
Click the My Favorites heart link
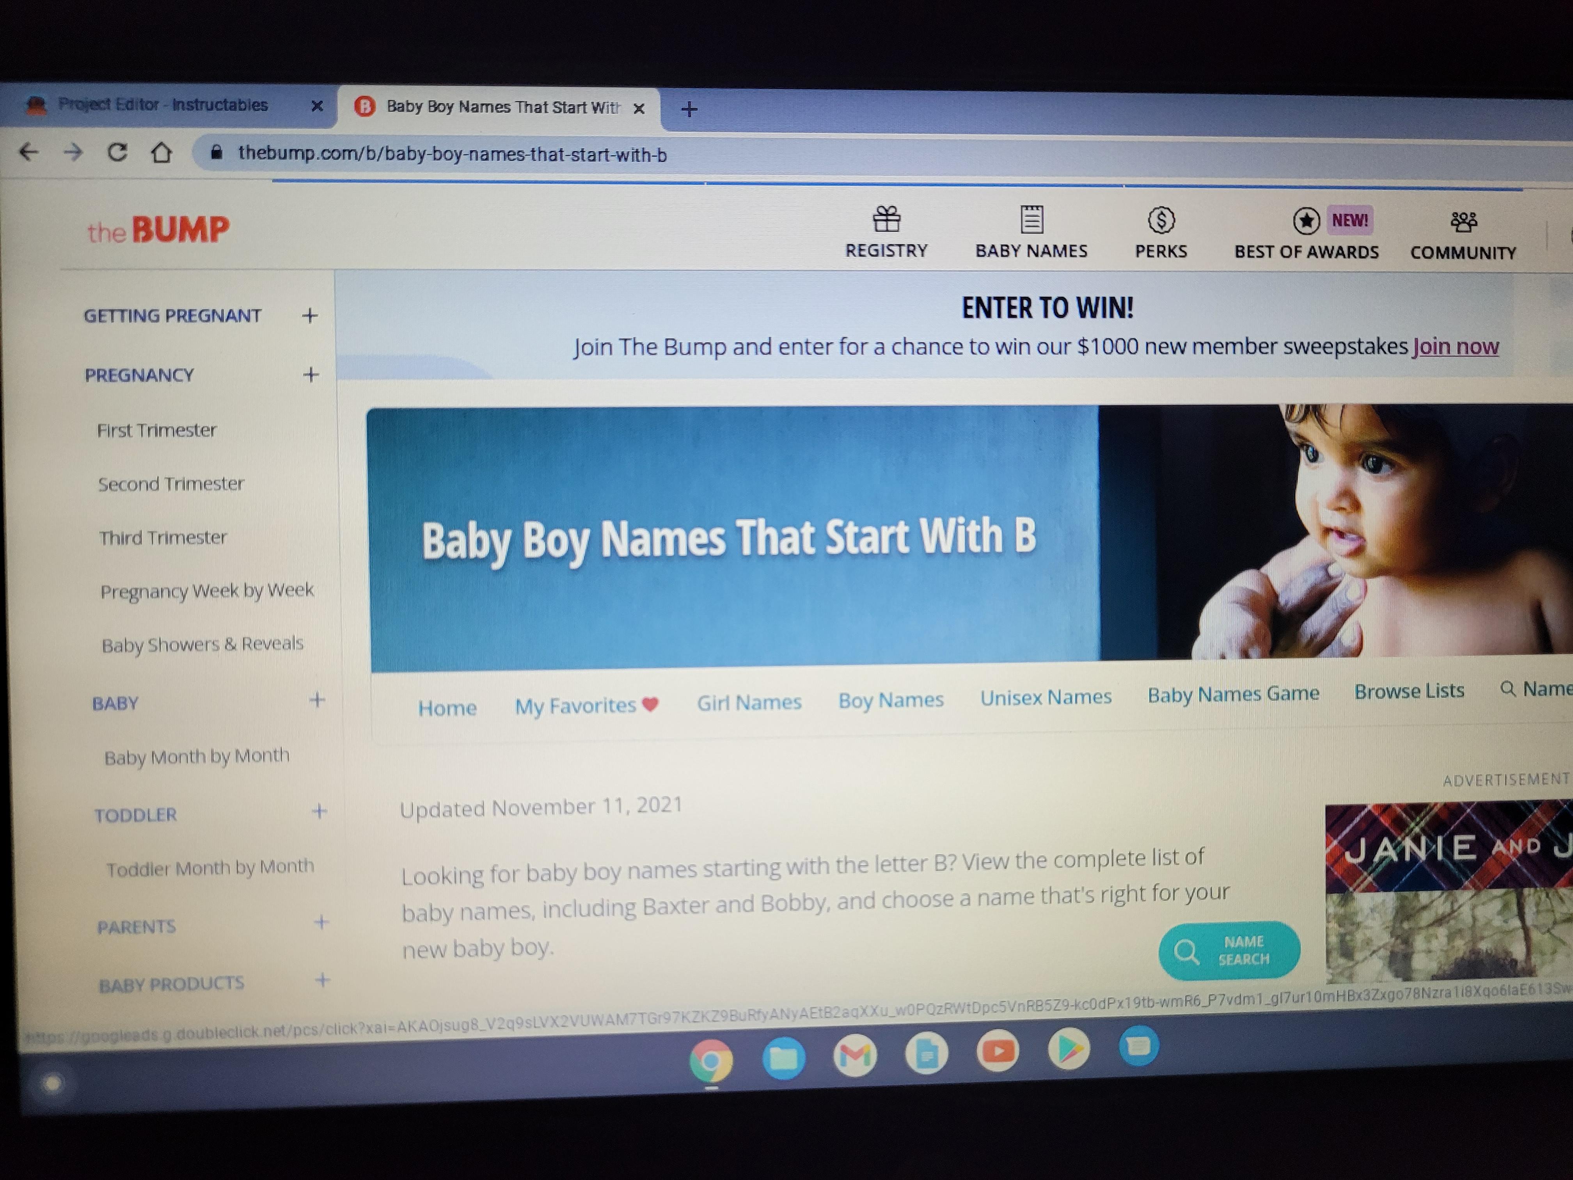[587, 706]
